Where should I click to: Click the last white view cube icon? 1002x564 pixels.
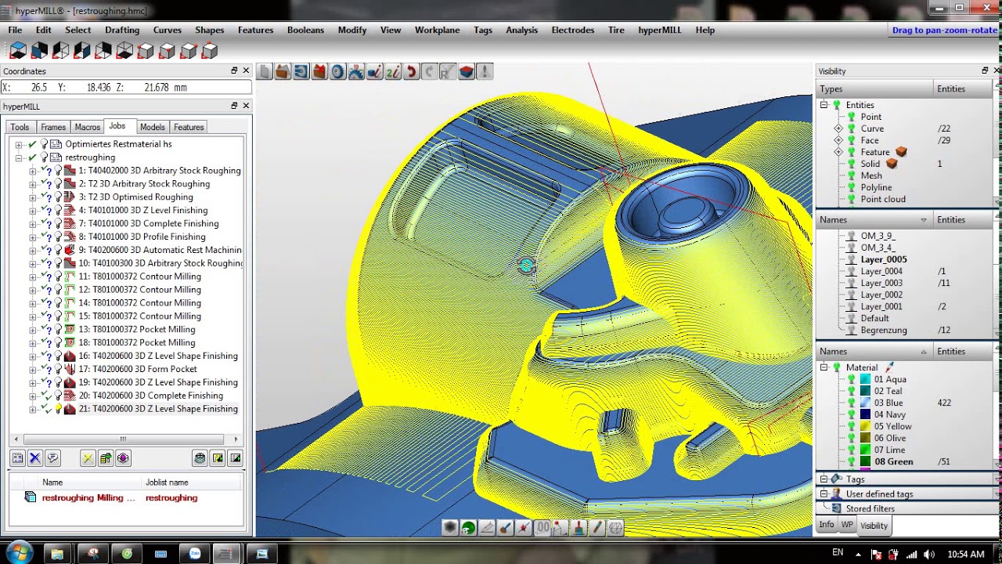pyautogui.click(x=209, y=51)
